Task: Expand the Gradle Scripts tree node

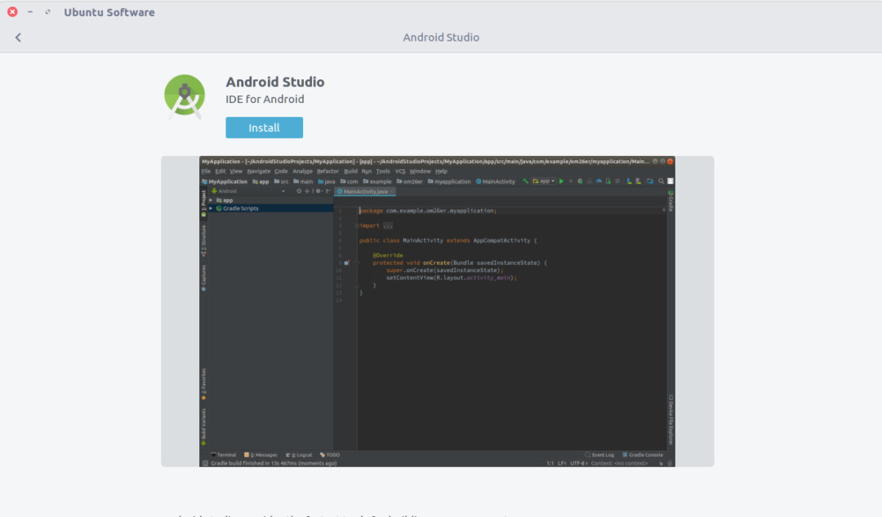Action: click(x=211, y=208)
